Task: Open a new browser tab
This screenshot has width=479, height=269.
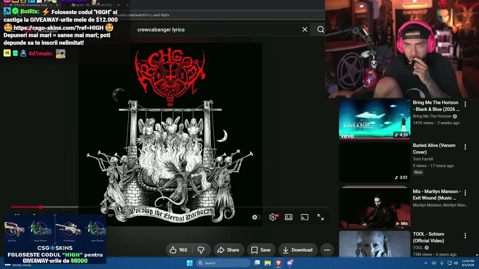Action: pos(128,5)
